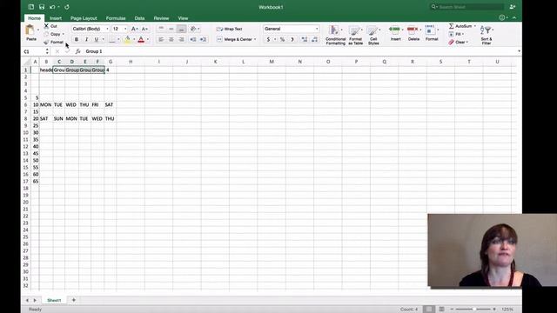
Task: Click the Undo arrow icon
Action: click(x=52, y=7)
